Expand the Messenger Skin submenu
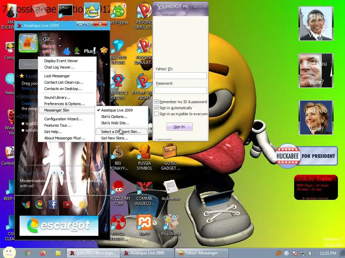This screenshot has width=345, height=258. 67,110
